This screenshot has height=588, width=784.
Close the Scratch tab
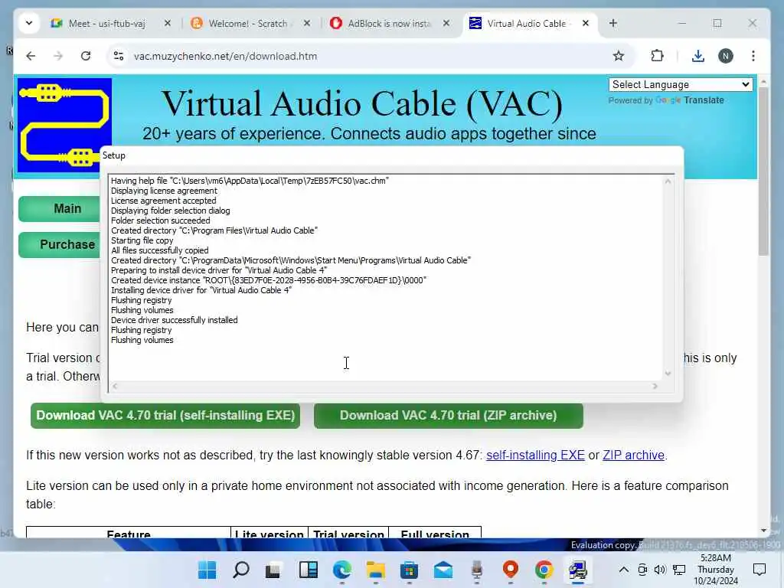pos(307,23)
